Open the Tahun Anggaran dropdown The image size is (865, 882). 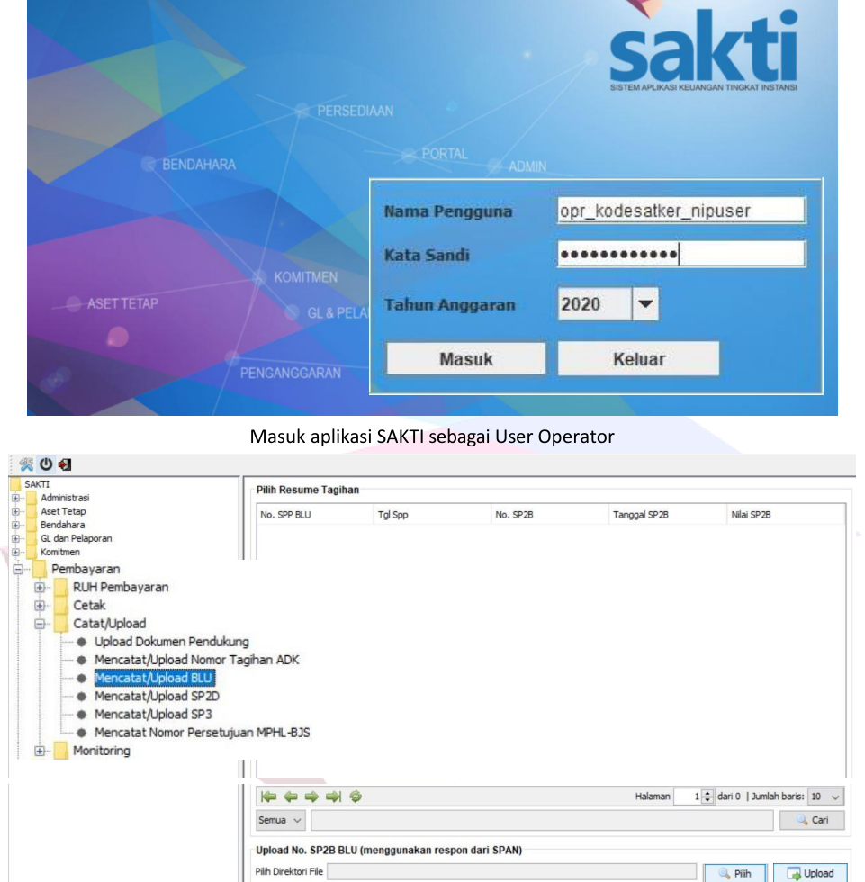pos(646,305)
